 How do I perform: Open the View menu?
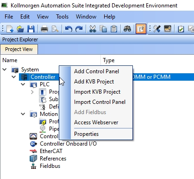(43, 17)
